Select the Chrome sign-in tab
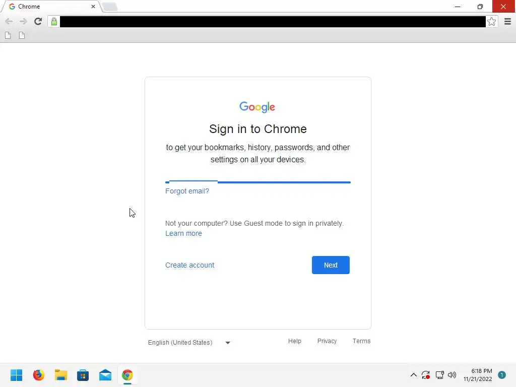Viewport: 516px width, 387px height. tap(51, 7)
